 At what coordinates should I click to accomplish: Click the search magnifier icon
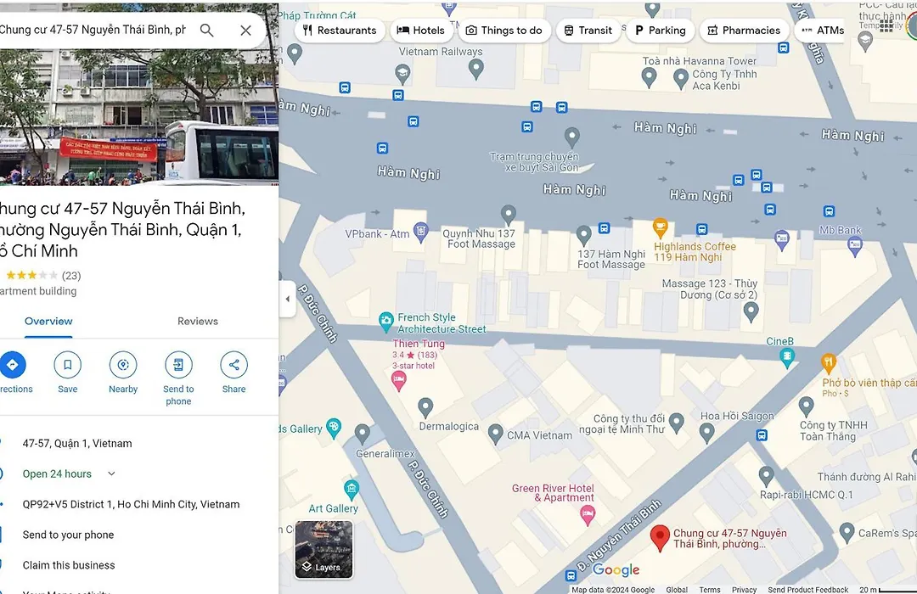[206, 31]
